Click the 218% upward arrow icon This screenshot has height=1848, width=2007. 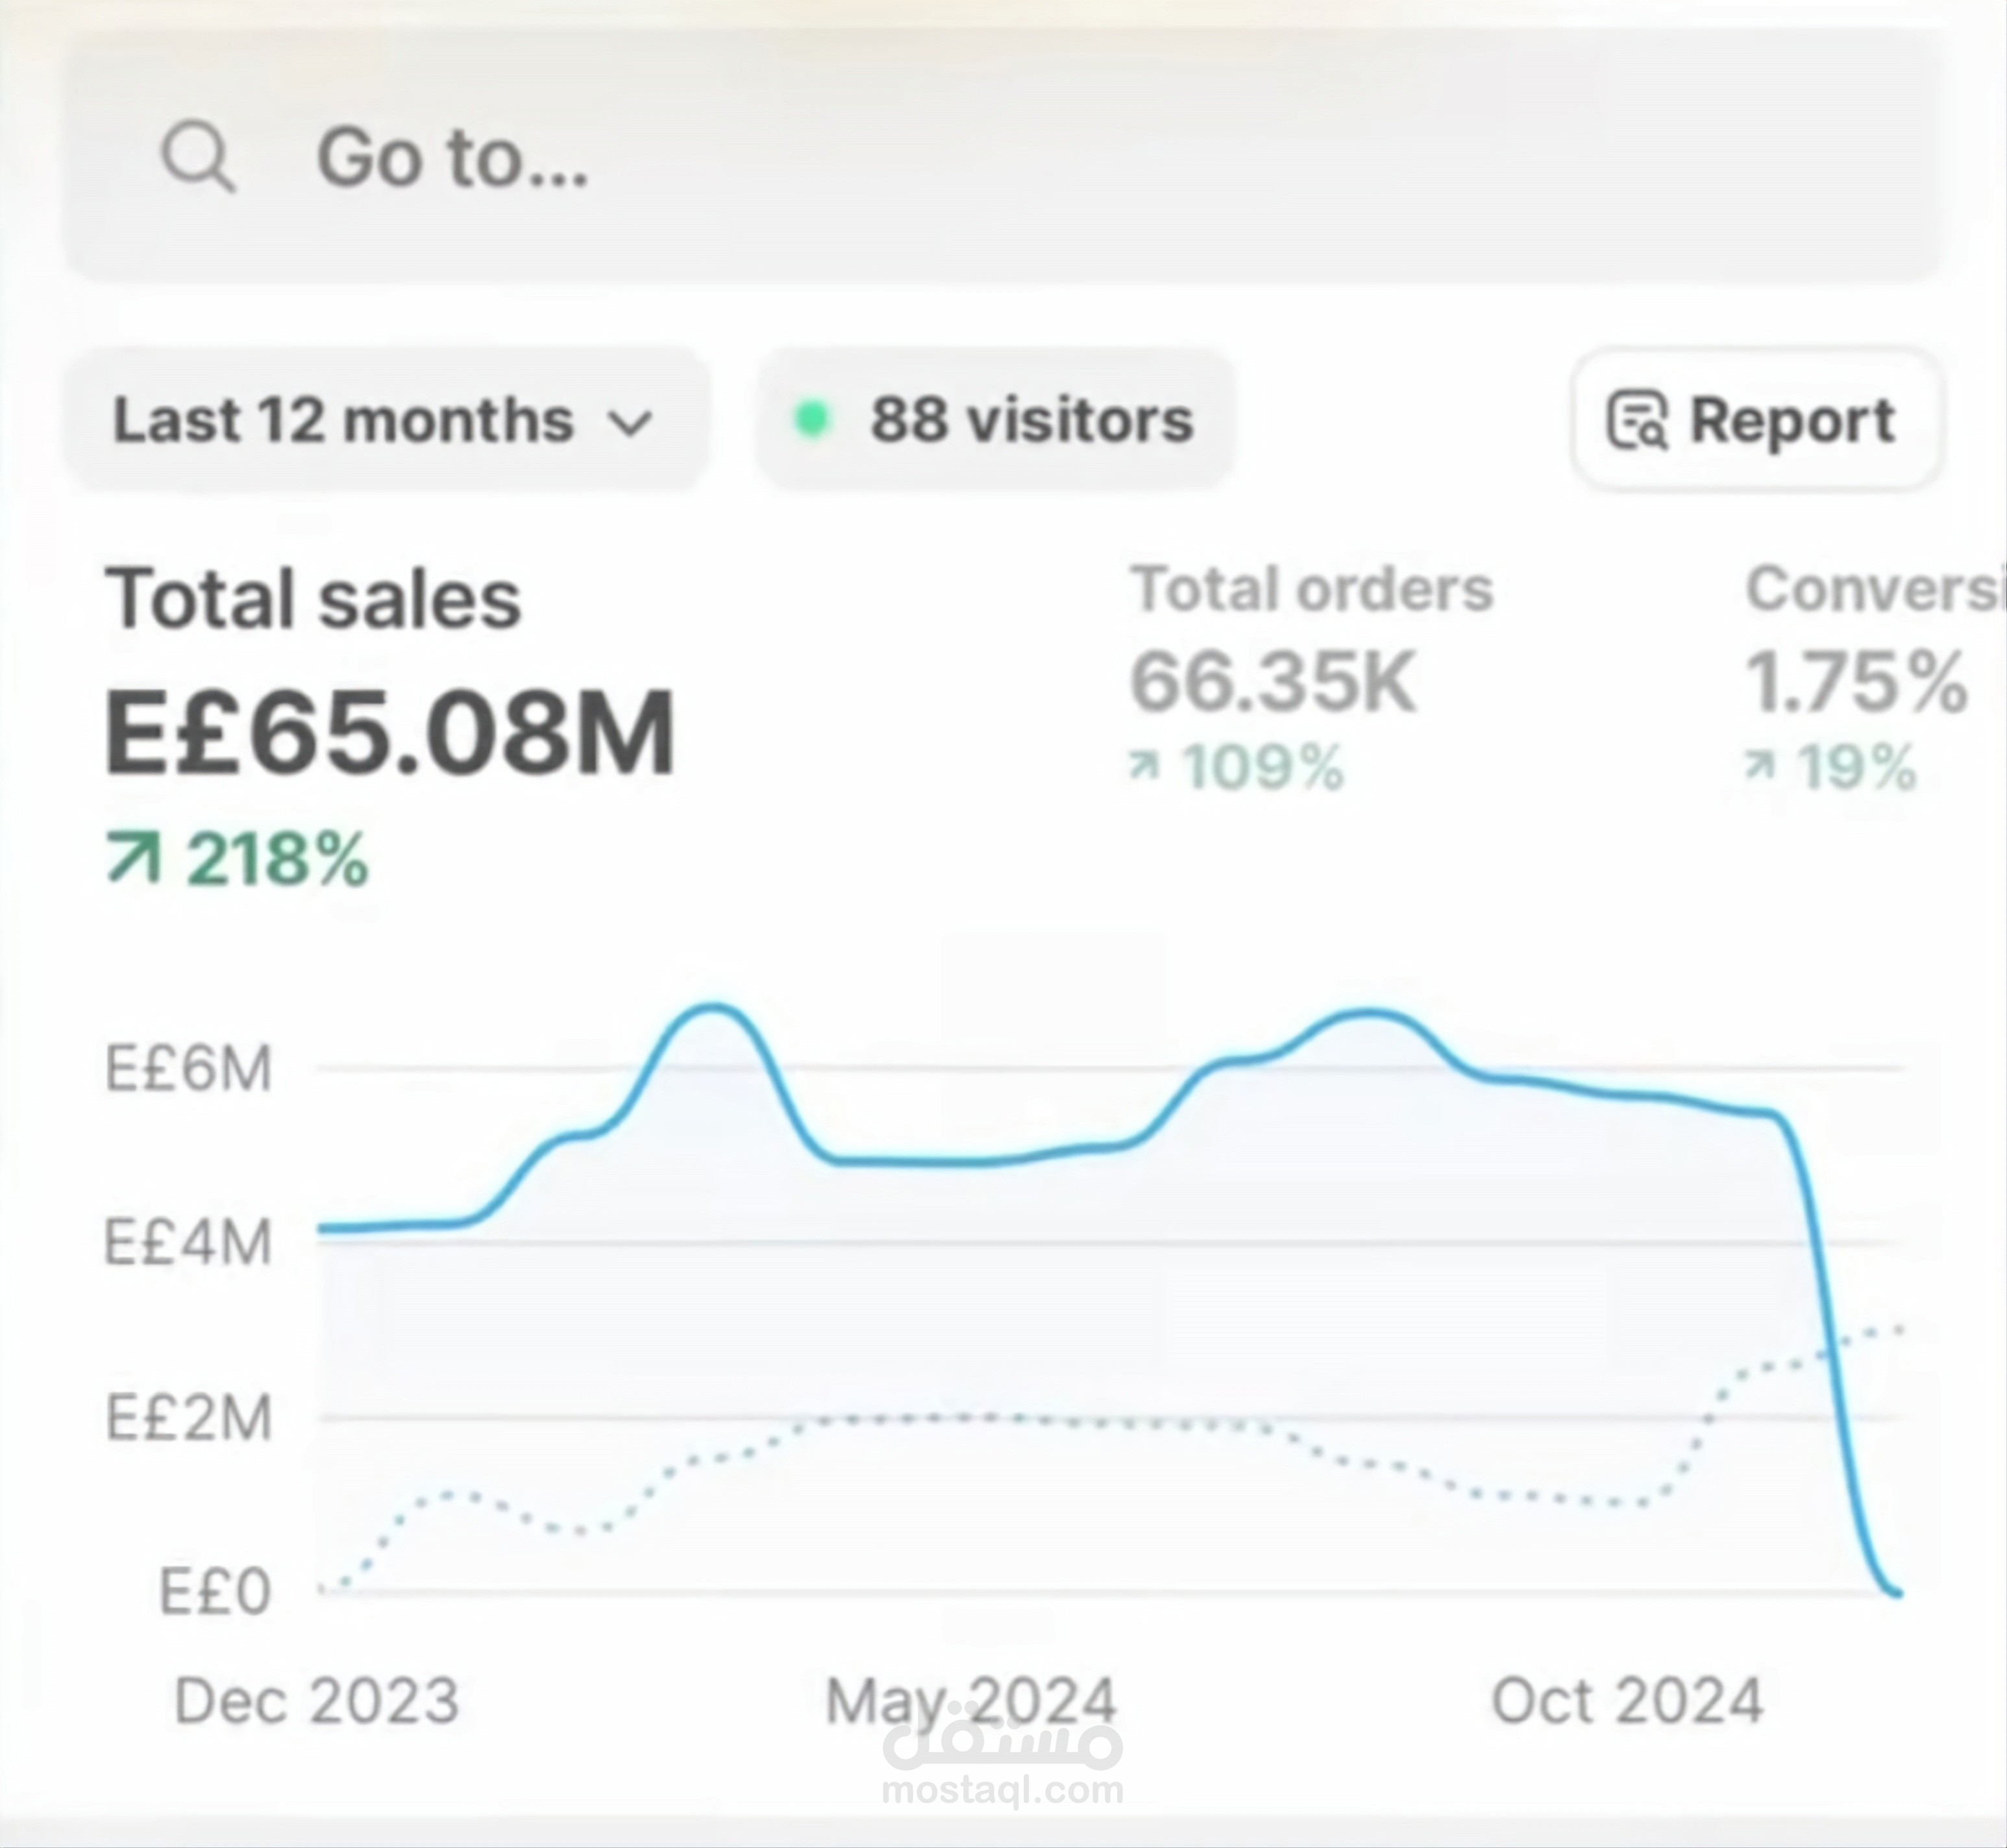(134, 860)
